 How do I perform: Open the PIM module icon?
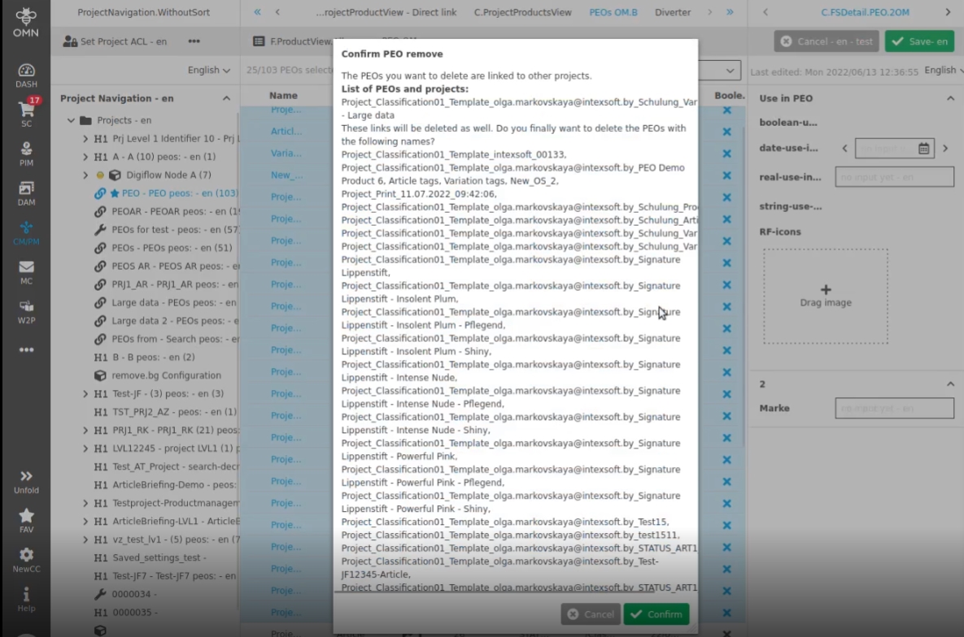[26, 154]
